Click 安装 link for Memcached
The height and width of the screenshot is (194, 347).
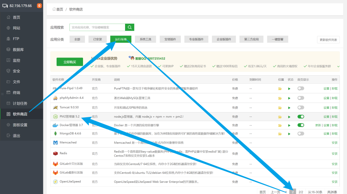334,143
